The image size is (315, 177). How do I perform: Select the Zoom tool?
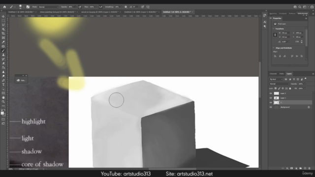(x=3, y=102)
